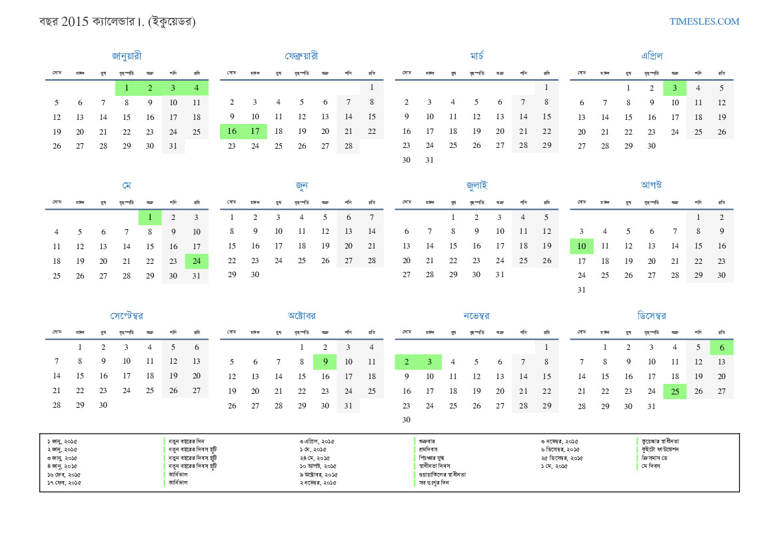Click the calendar title বছর 2015 ক্যালেন্ডার

(117, 22)
